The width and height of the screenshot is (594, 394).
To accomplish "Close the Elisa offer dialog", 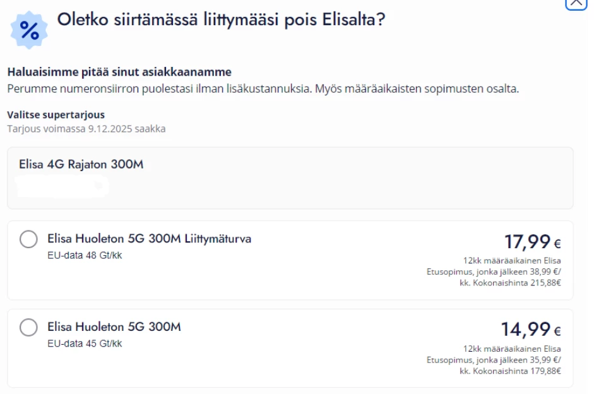I will [x=574, y=3].
